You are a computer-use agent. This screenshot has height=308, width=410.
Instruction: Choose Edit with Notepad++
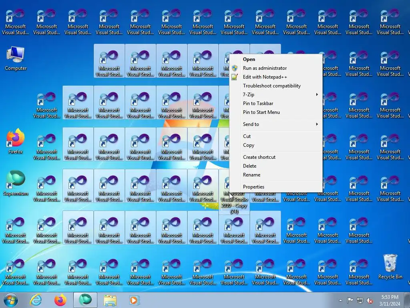coord(276,77)
